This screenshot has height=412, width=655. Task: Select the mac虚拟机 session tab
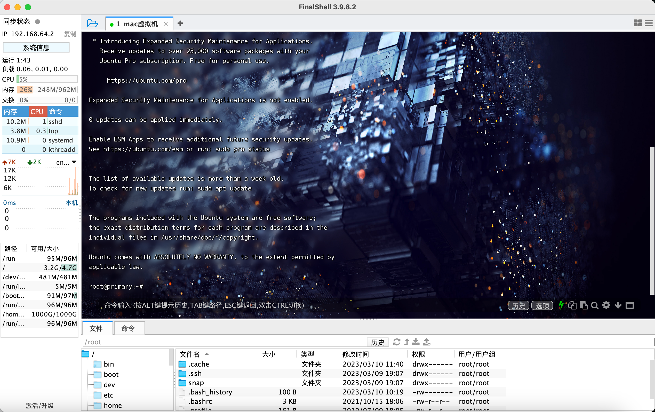(139, 24)
